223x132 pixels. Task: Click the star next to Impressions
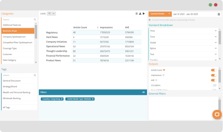pos(163,75)
